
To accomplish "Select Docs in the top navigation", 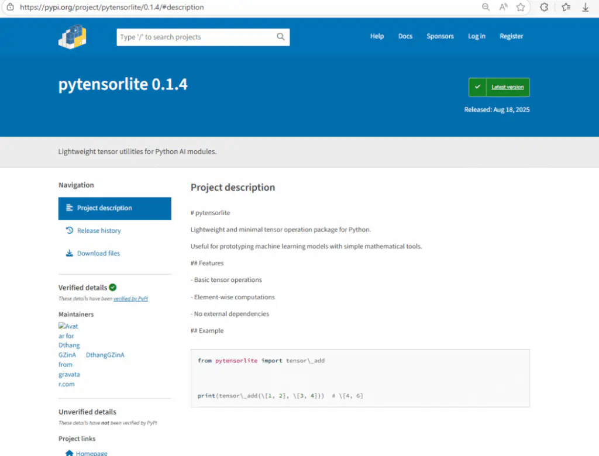I will click(405, 36).
